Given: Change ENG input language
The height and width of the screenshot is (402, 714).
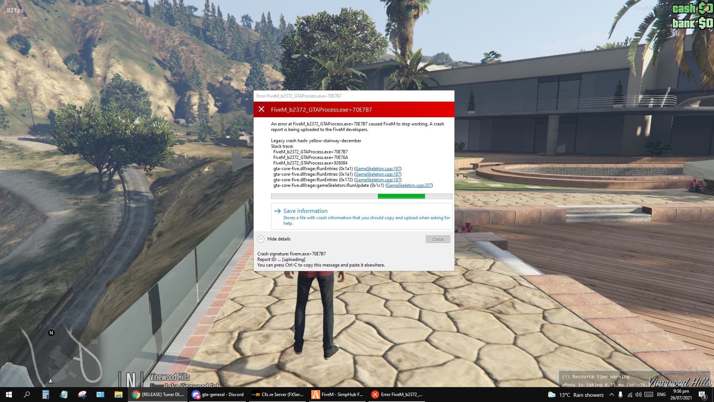Looking at the screenshot, I should [x=661, y=395].
